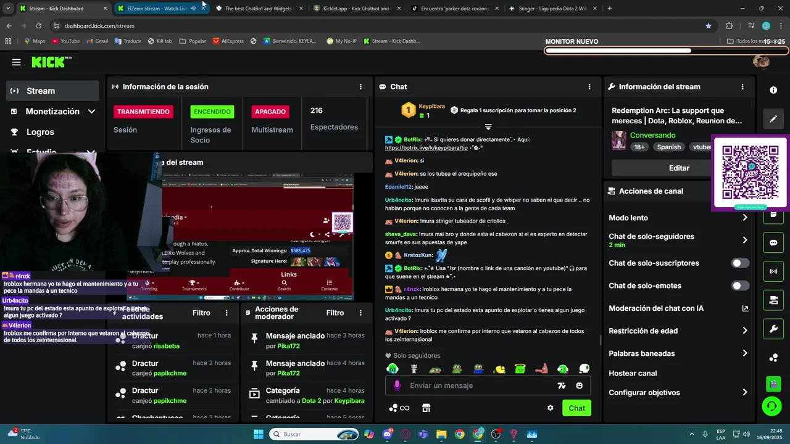Reload the dashboard page
The image size is (790, 444).
[x=38, y=26]
